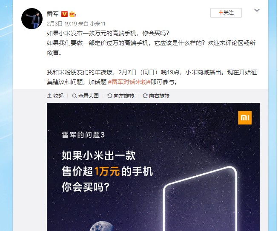This screenshot has height=231, width=278.
Task: Follow 雷军 with the +关注 button
Action: pos(226,13)
